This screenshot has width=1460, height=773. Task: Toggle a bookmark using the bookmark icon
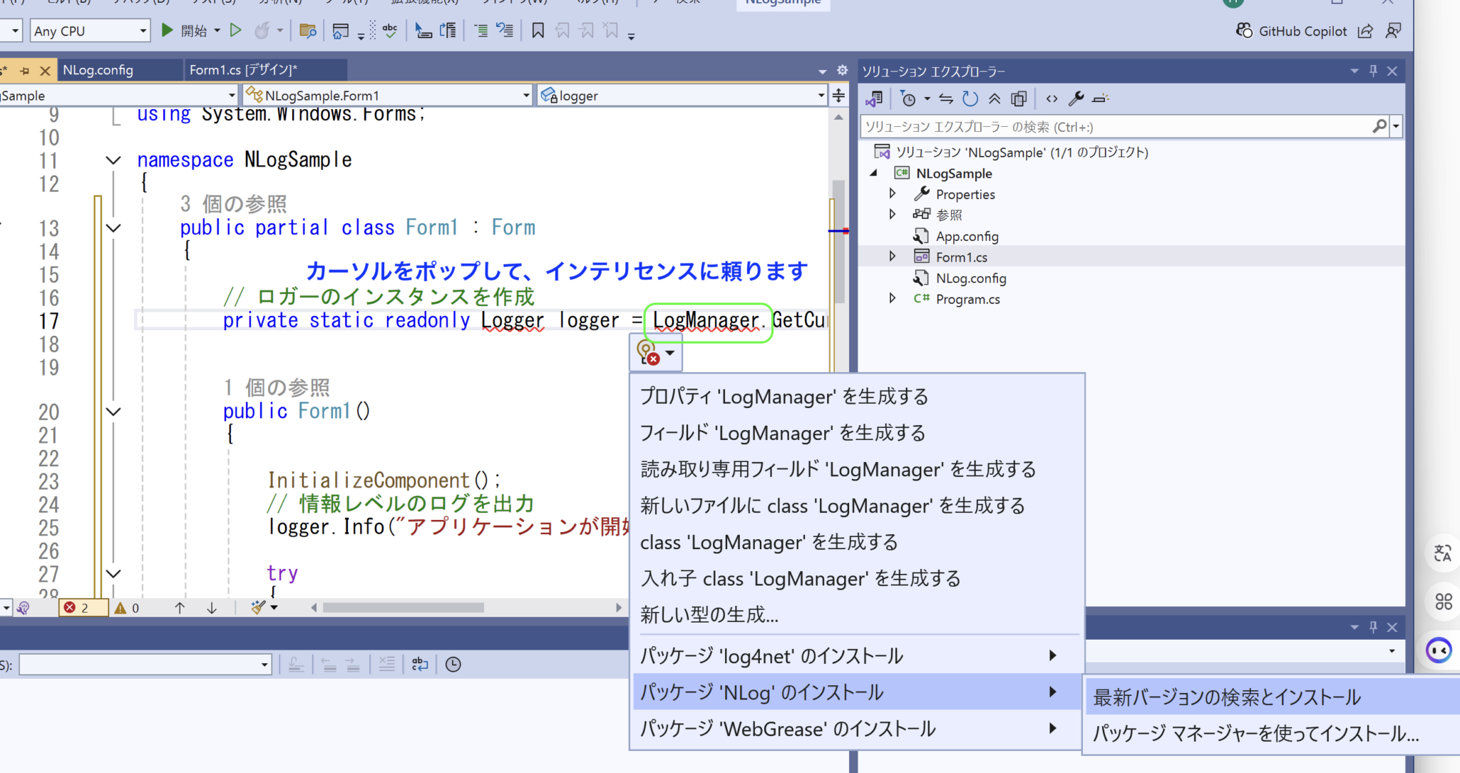click(x=538, y=30)
